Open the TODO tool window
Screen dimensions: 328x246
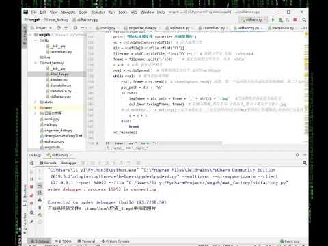(64, 241)
